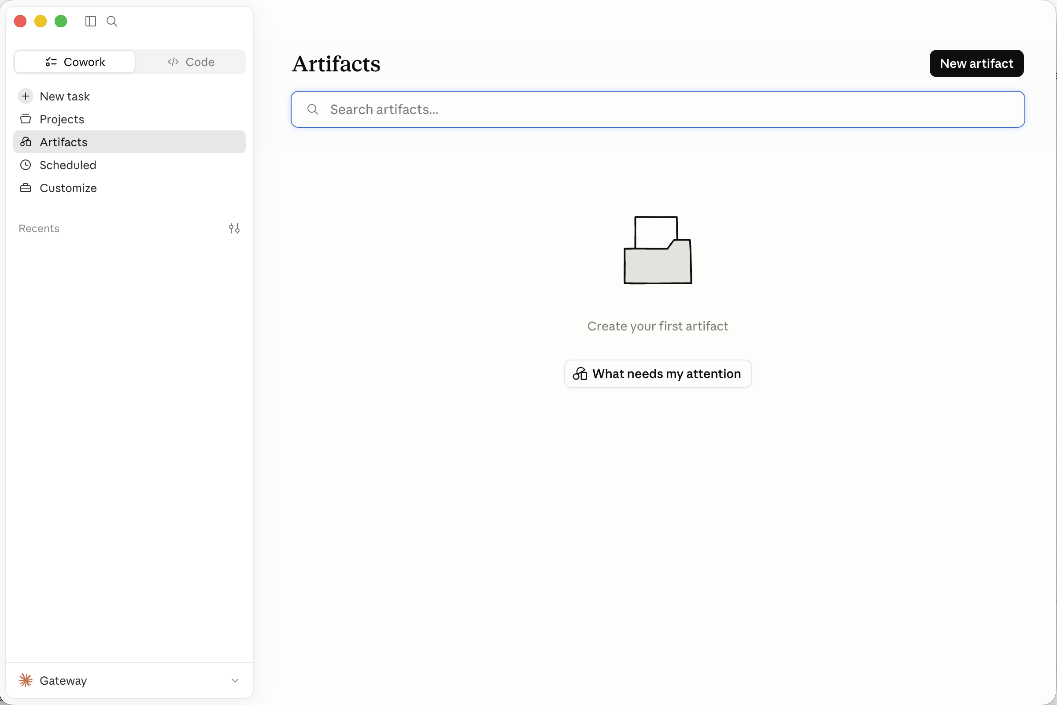Click the Gateway starburst logo icon
Viewport: 1057px width, 705px height.
[26, 680]
